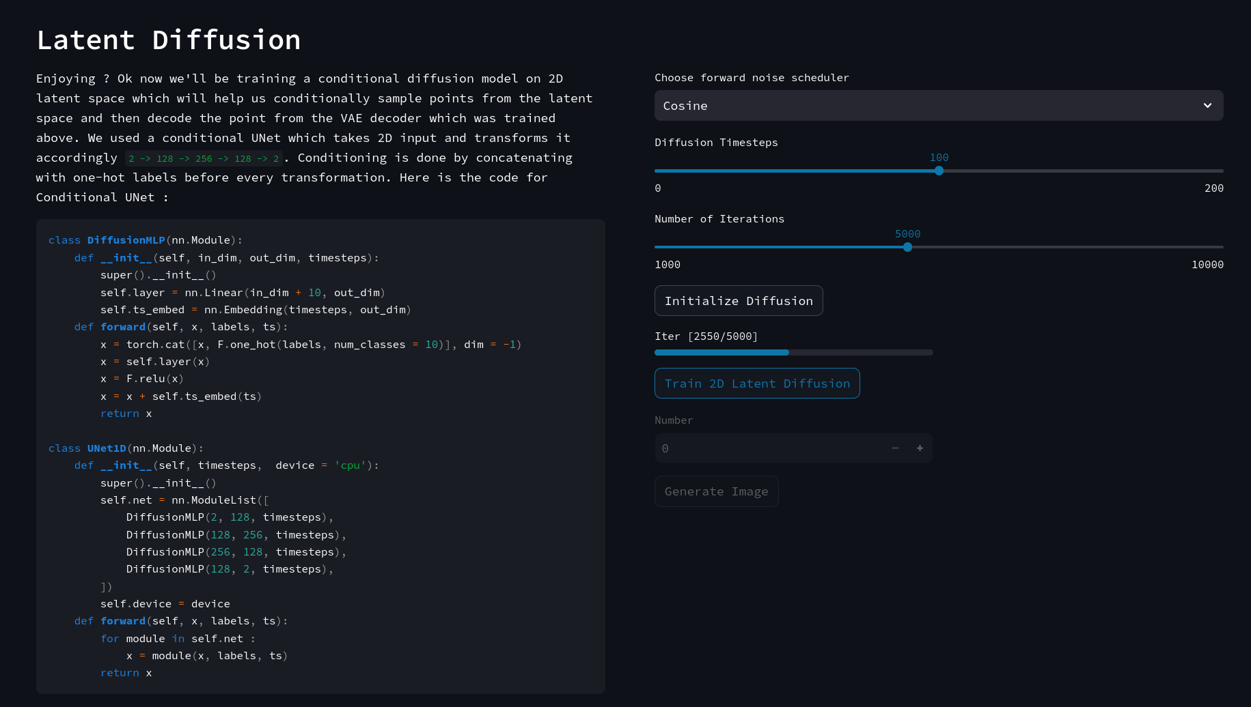Click the training iteration progress bar
1251x707 pixels.
793,353
